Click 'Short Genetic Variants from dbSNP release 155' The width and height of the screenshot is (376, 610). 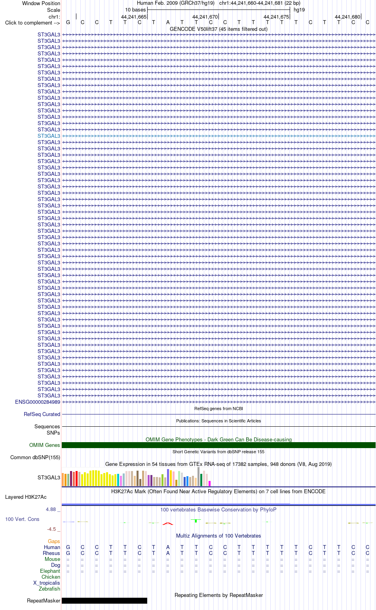tap(218, 452)
